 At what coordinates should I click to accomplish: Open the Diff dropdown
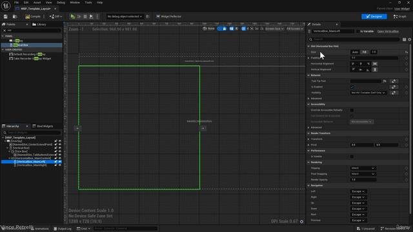pyautogui.click(x=56, y=17)
